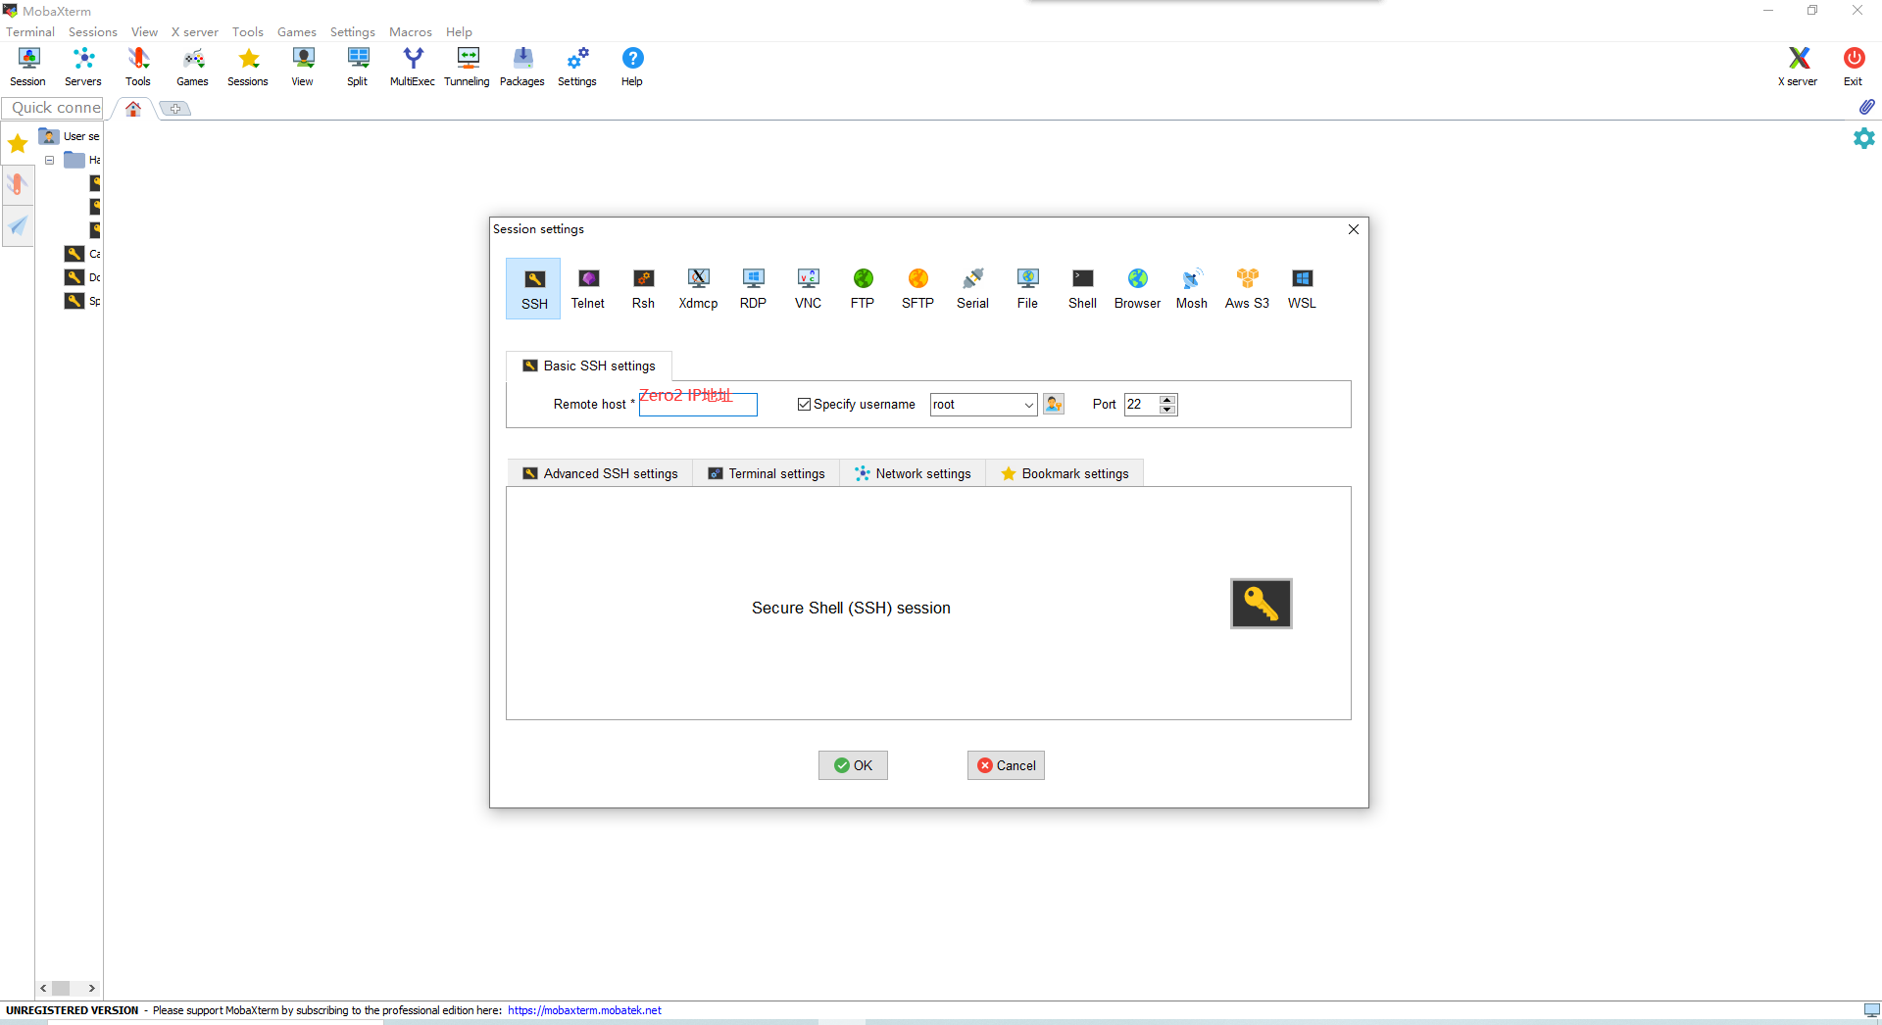Image resolution: width=1882 pixels, height=1025 pixels.
Task: Switch to Network settings tab
Action: tap(913, 473)
